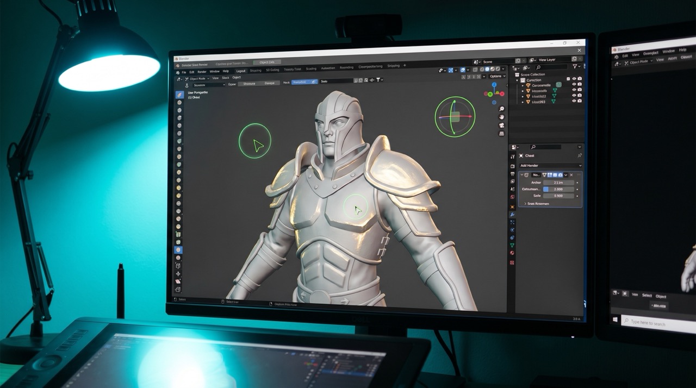Hide Coroosmelle with its eye icon
Screen dimensions: 696x388
[x=574, y=84]
